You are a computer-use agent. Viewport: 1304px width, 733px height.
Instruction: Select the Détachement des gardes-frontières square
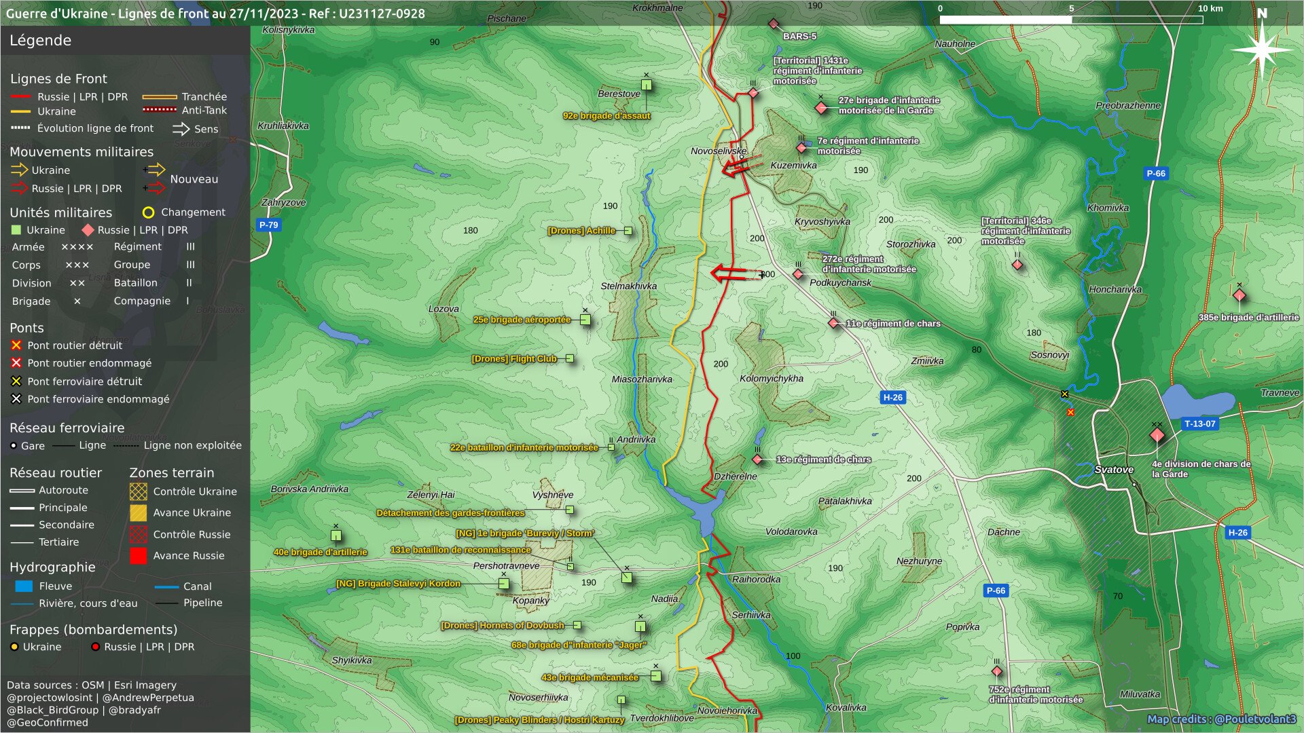coord(570,510)
